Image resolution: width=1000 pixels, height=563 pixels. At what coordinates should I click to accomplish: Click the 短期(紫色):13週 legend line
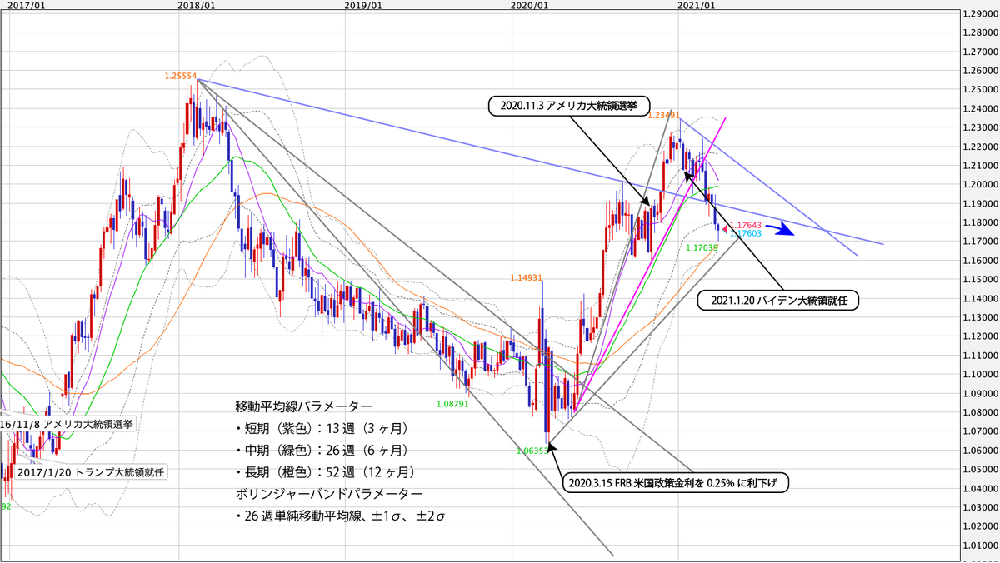tap(321, 428)
